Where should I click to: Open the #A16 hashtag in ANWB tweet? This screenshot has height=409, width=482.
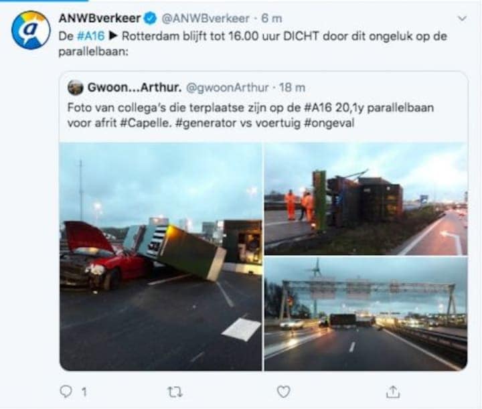90,36
